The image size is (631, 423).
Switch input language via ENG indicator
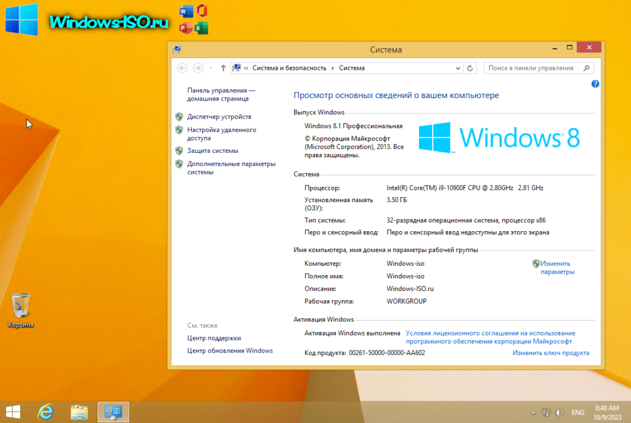pos(578,412)
